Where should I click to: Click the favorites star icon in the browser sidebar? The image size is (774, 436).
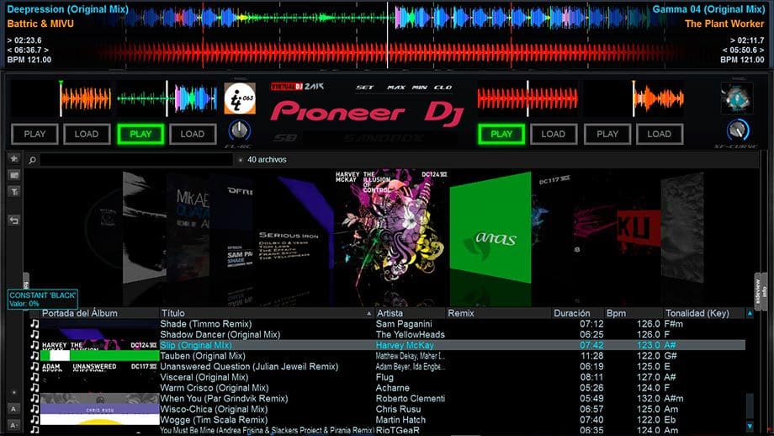coord(13,158)
